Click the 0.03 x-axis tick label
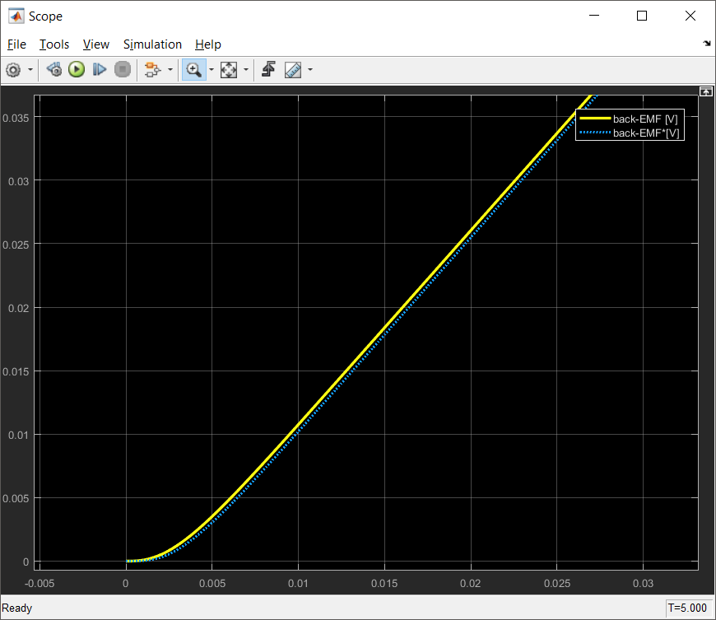716x620 pixels. click(643, 584)
